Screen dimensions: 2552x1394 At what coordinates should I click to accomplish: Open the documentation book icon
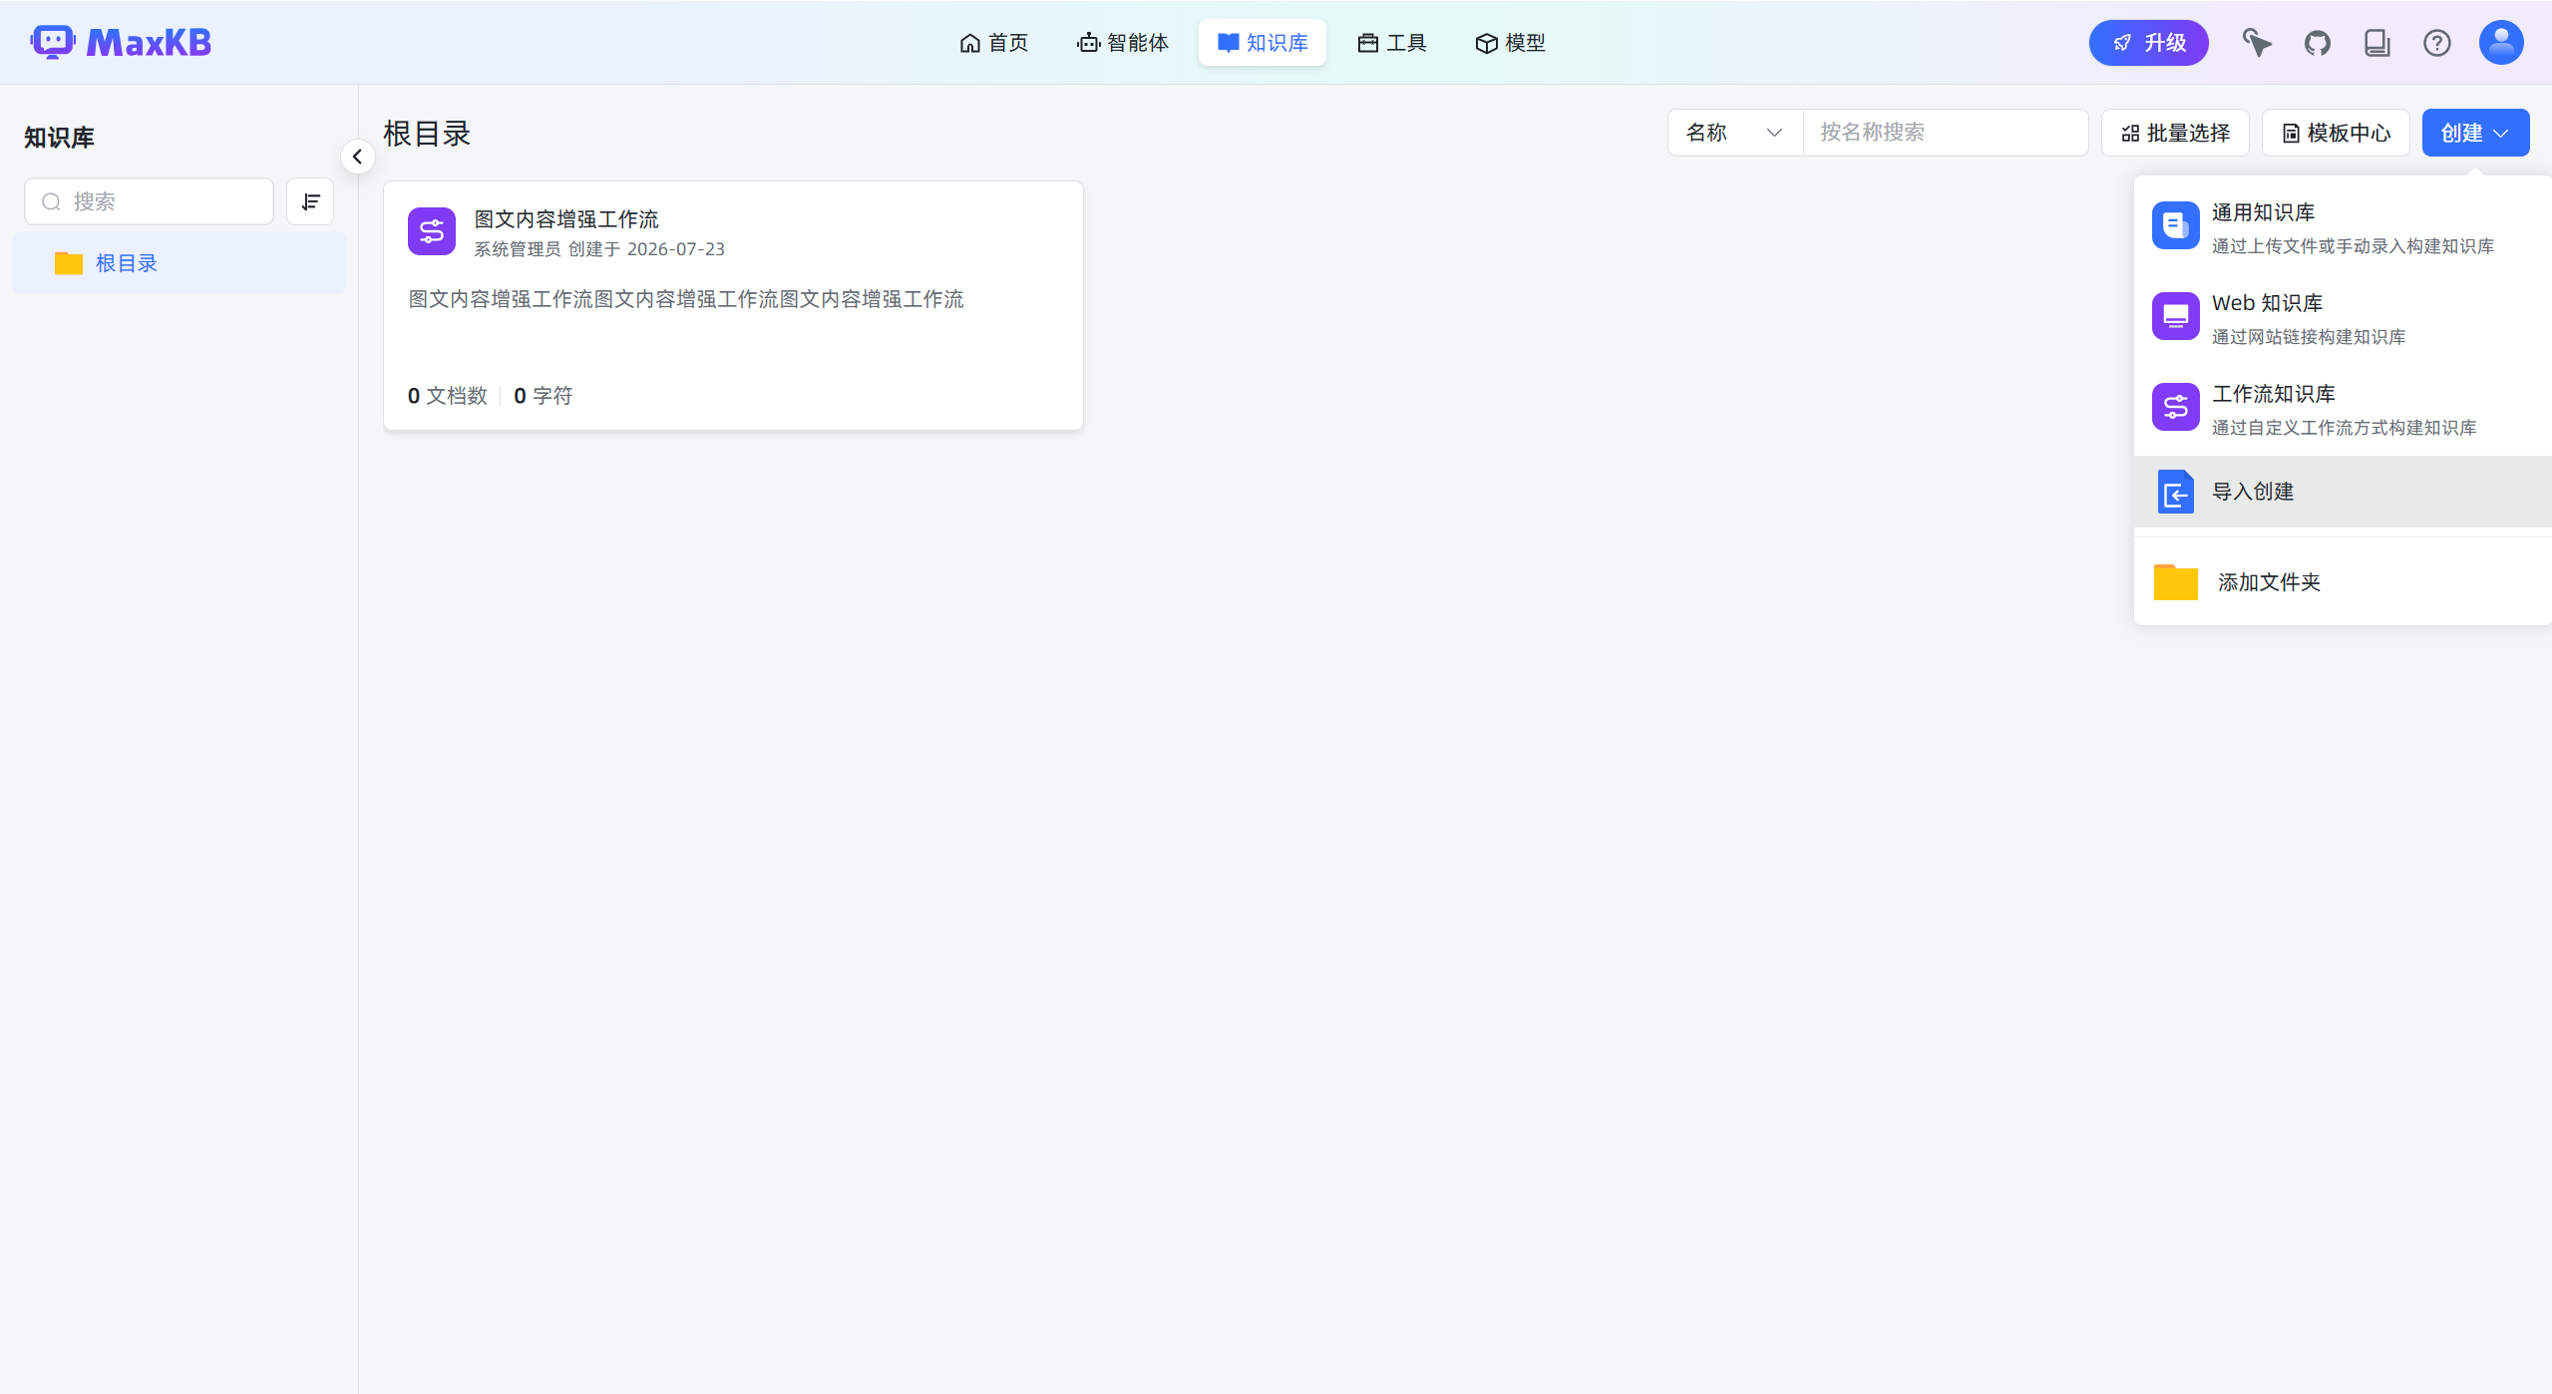[x=2377, y=43]
